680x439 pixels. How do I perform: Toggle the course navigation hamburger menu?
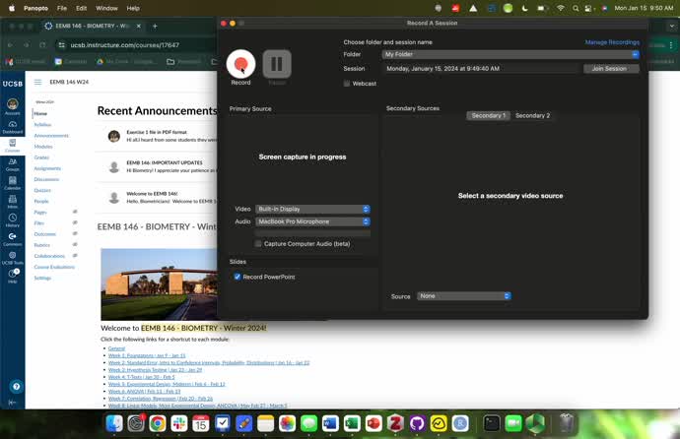[38, 83]
